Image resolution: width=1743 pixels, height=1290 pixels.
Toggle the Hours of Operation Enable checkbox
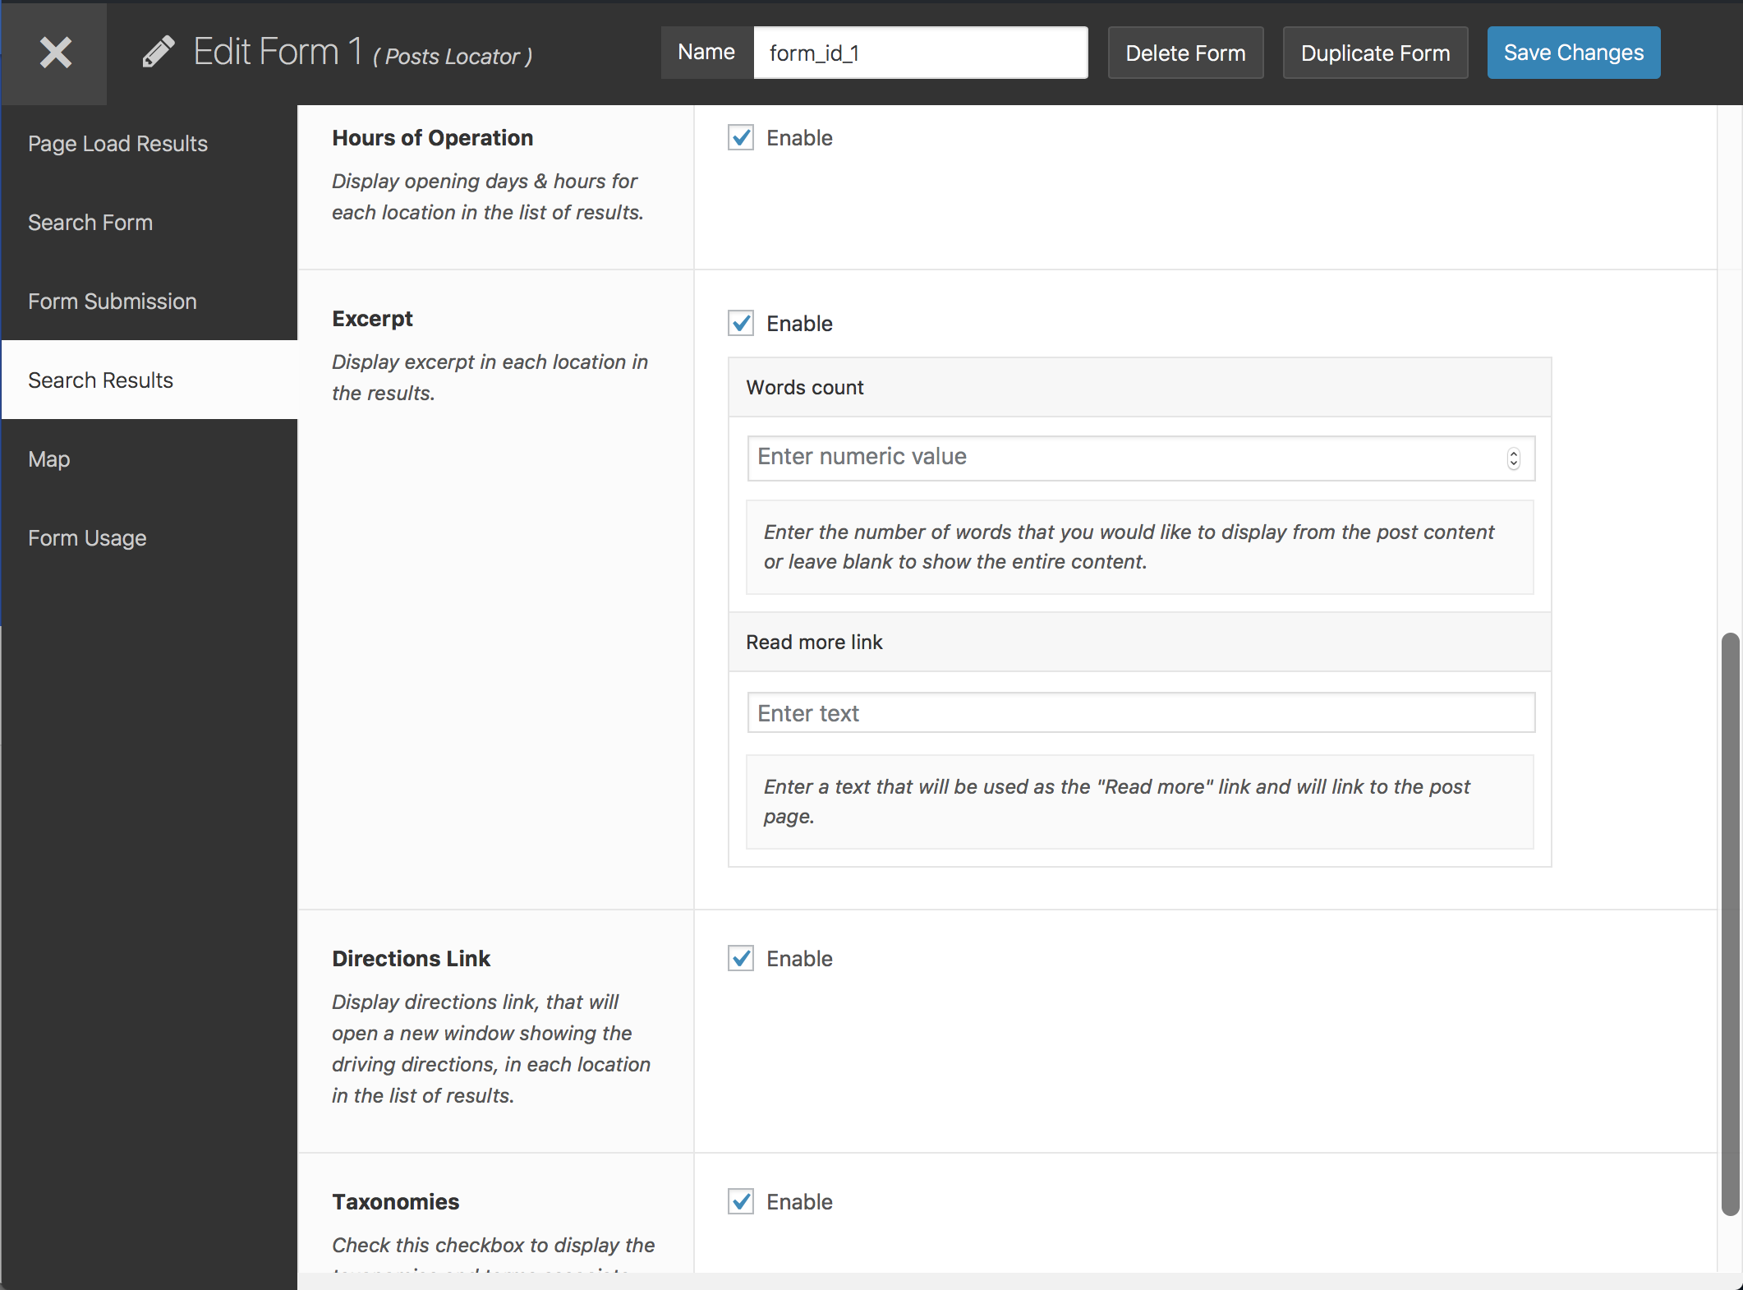pyautogui.click(x=741, y=137)
